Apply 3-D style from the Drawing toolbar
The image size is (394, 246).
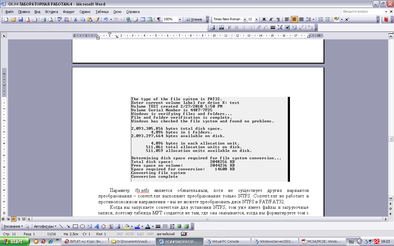tap(187, 226)
